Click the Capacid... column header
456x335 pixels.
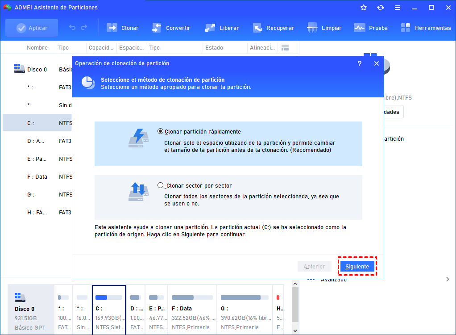pyautogui.click(x=101, y=48)
